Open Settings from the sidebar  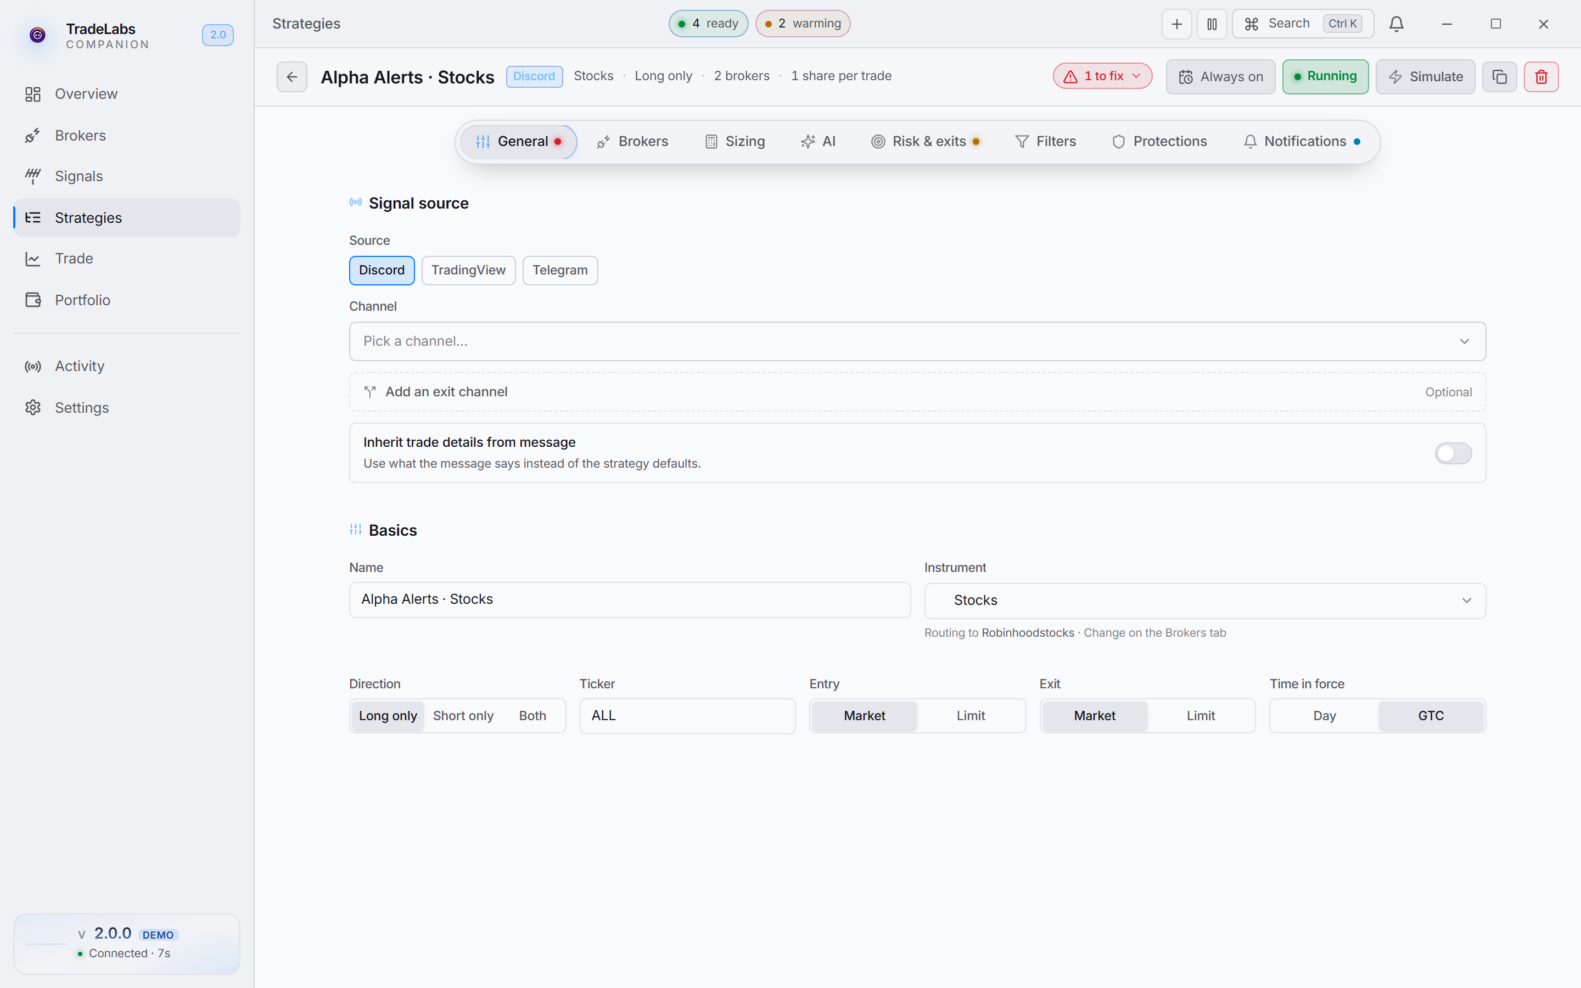[127, 408]
